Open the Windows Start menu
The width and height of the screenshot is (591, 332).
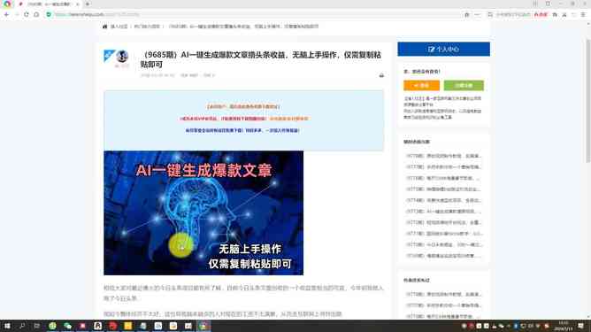pos(7,326)
